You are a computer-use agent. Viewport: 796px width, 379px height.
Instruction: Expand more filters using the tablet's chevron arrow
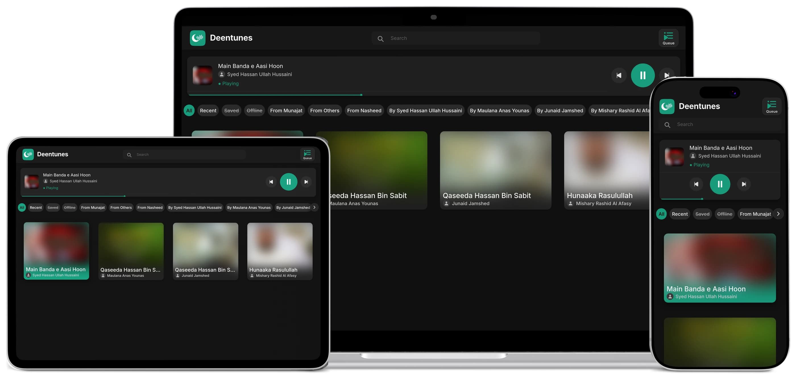tap(314, 207)
